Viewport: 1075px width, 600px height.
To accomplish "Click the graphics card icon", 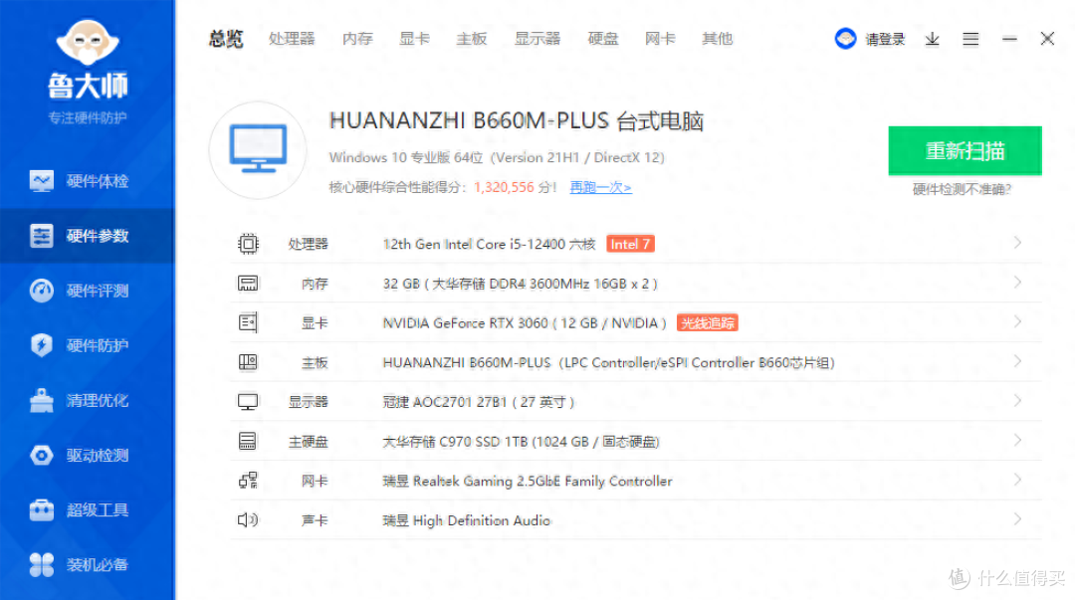I will coord(248,322).
